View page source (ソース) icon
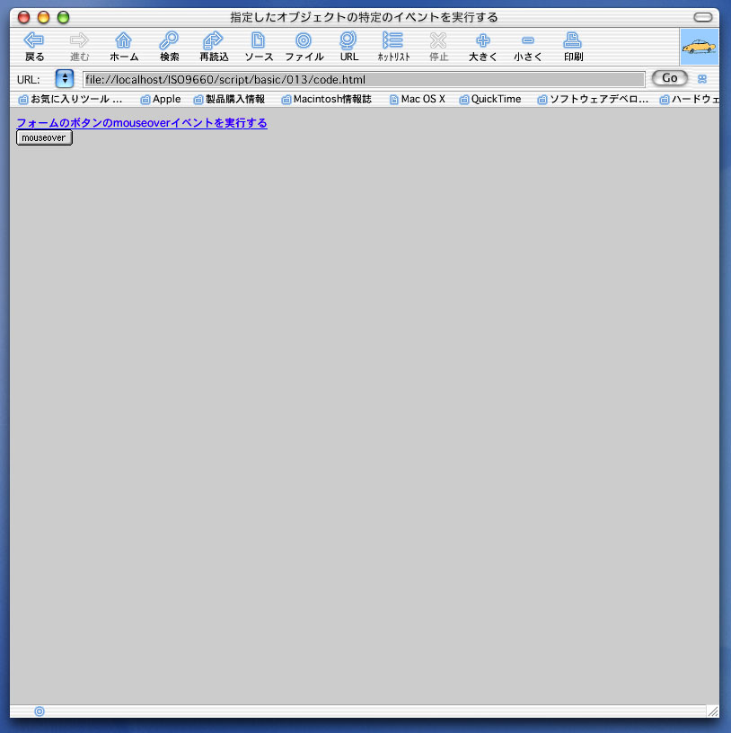The height and width of the screenshot is (733, 731). (258, 40)
